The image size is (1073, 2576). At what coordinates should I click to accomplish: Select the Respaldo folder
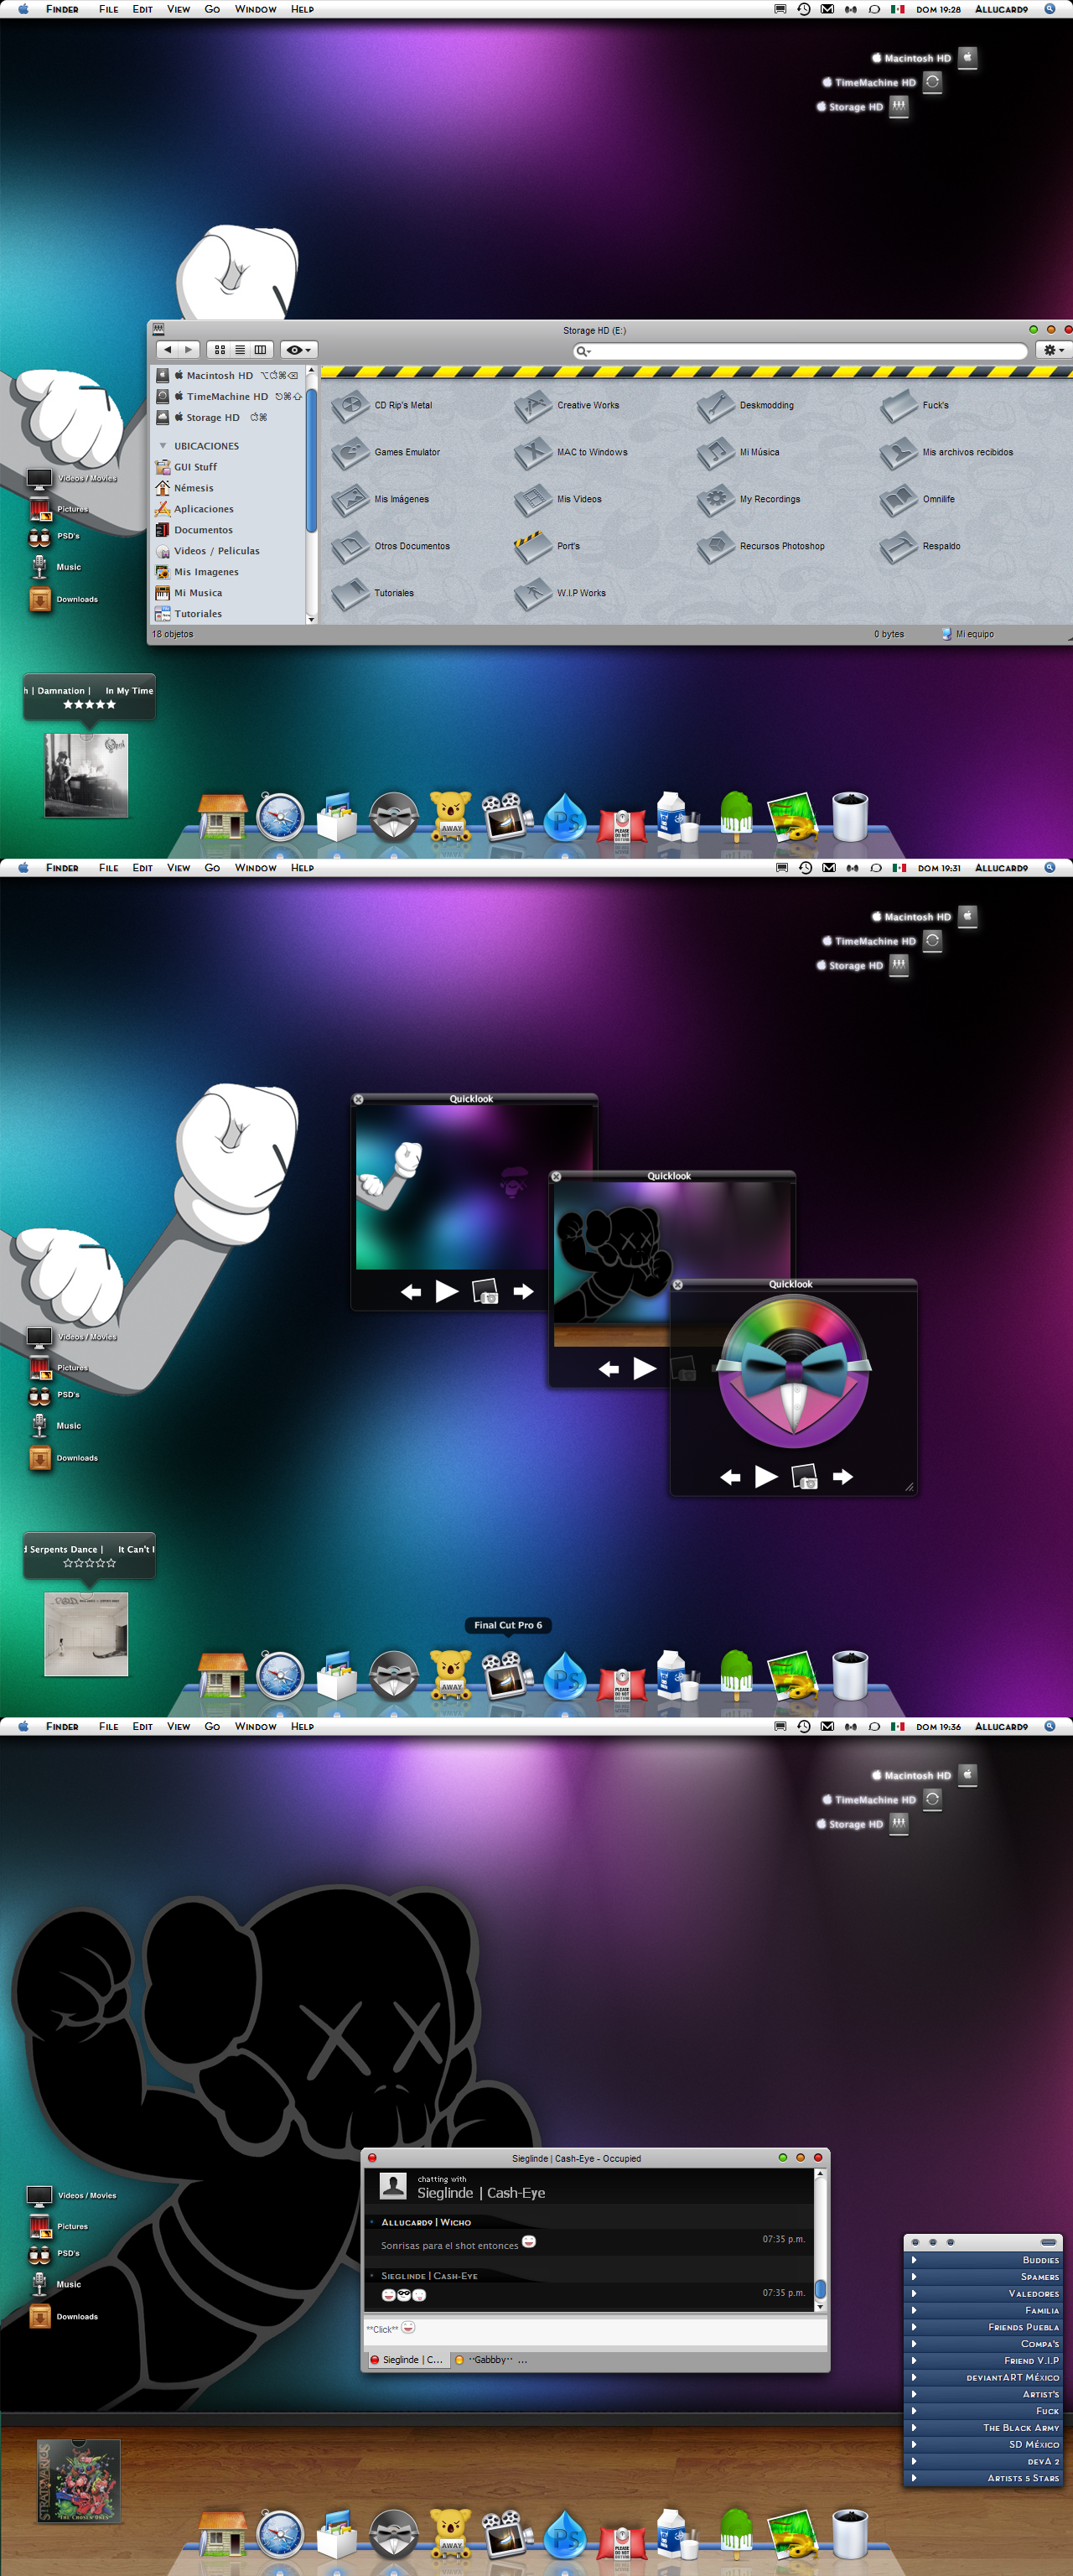pyautogui.click(x=921, y=546)
